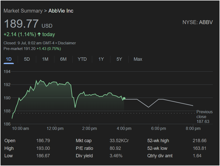Switch chart to 1Y range
The image size is (220, 166).
[x=101, y=59]
